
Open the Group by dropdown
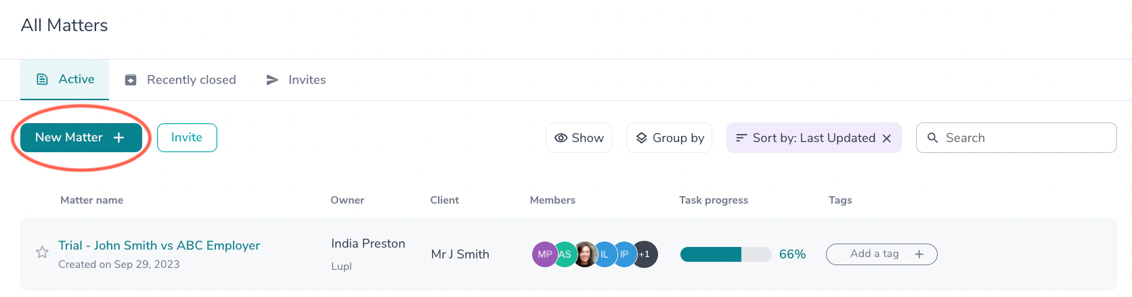click(669, 138)
